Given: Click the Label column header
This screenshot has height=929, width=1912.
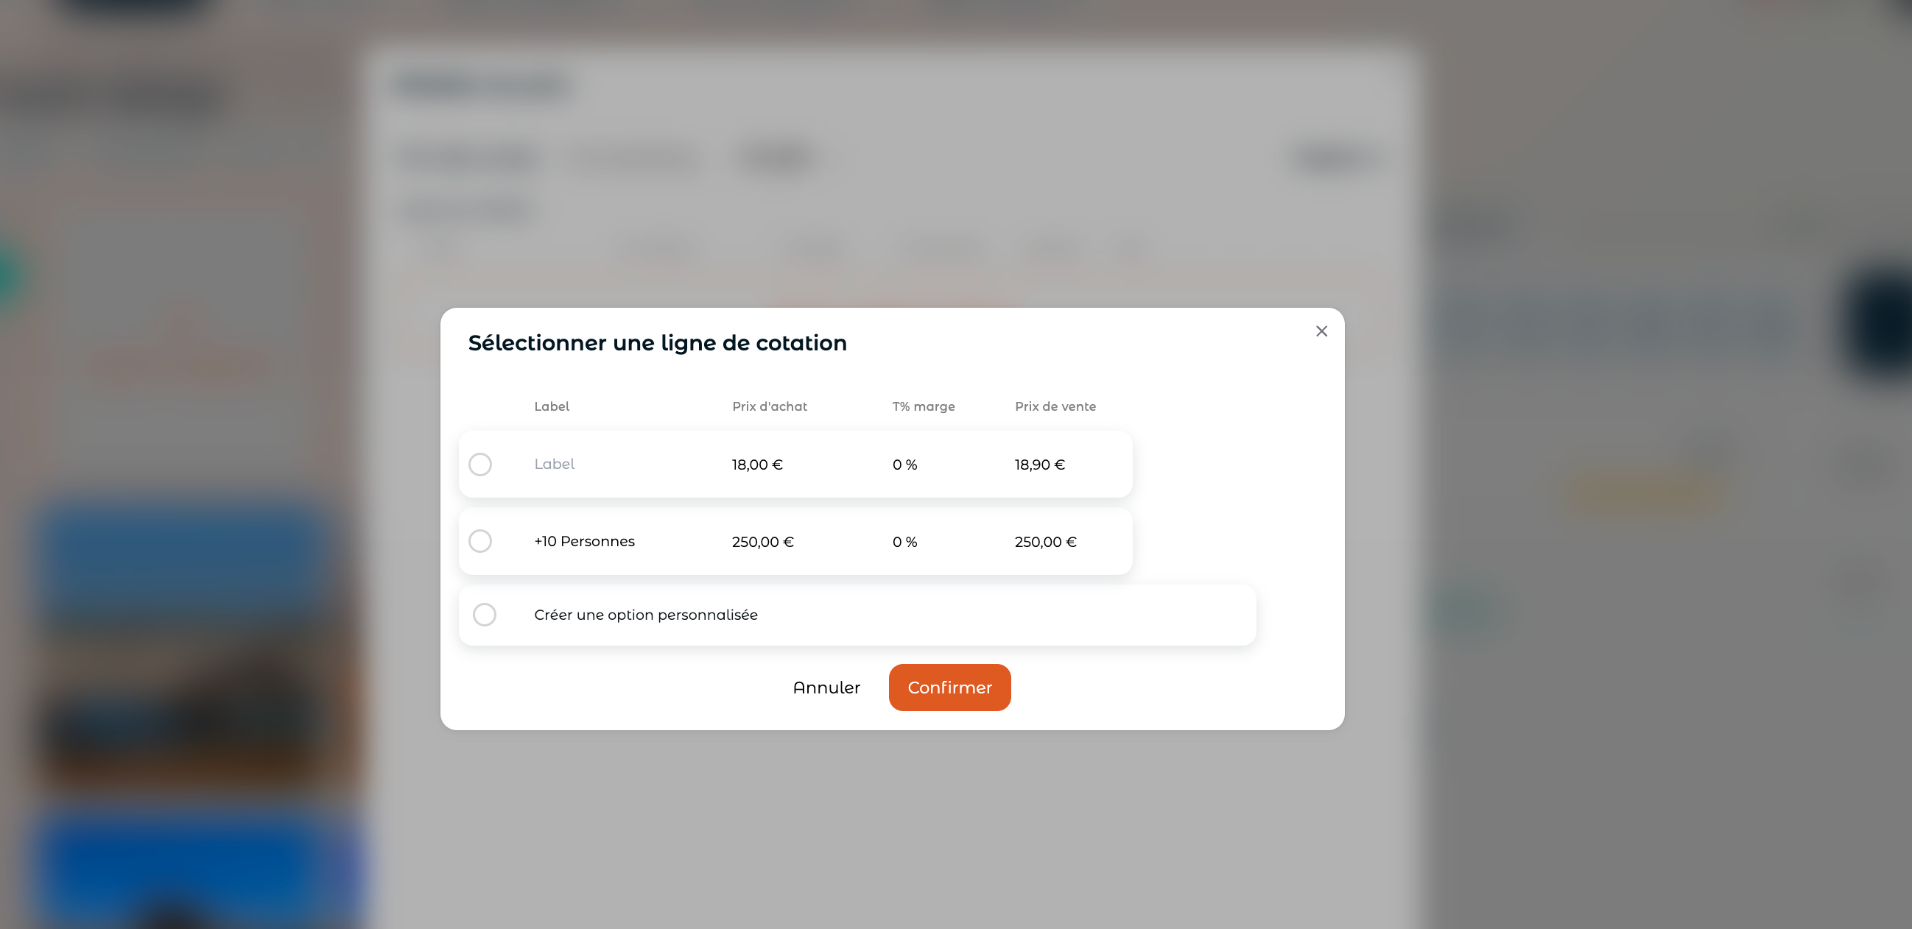Looking at the screenshot, I should [552, 406].
